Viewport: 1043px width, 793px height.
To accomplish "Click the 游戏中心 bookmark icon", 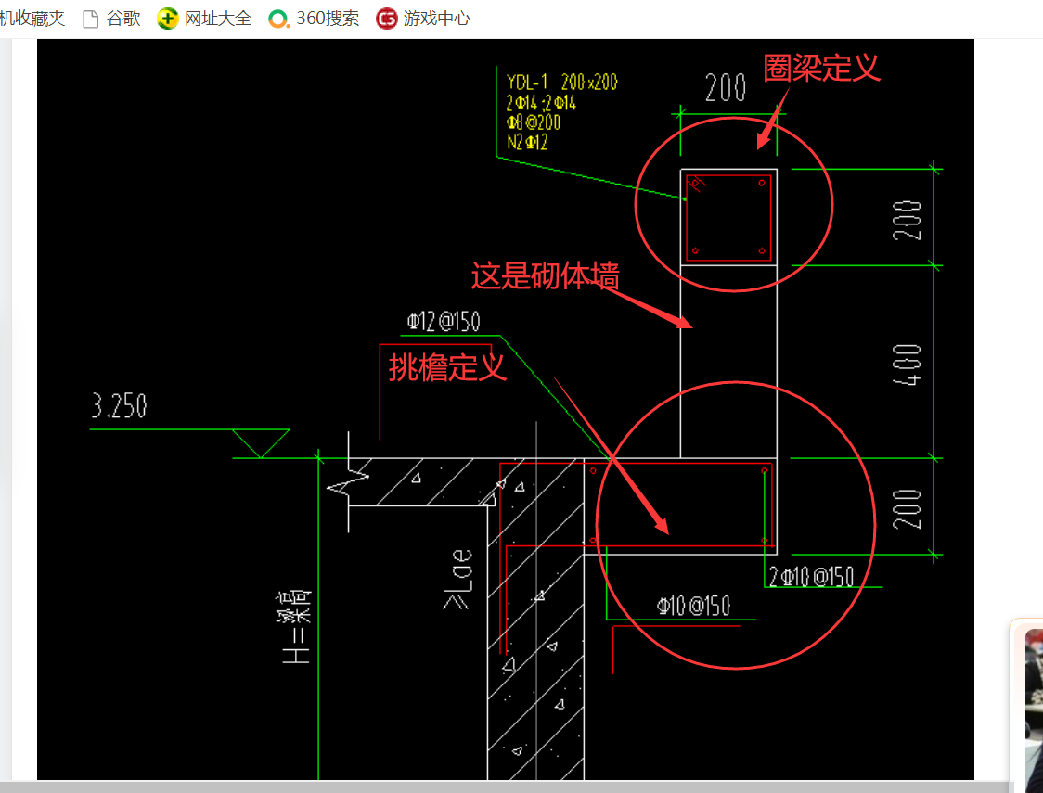I will 386,19.
